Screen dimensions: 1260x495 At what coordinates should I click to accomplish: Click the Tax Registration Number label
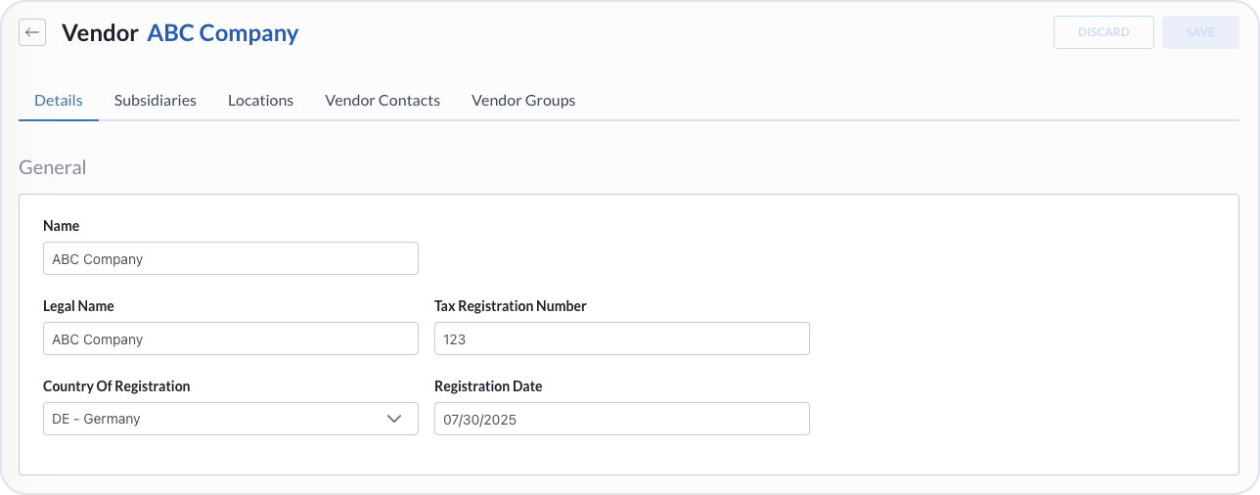(510, 306)
